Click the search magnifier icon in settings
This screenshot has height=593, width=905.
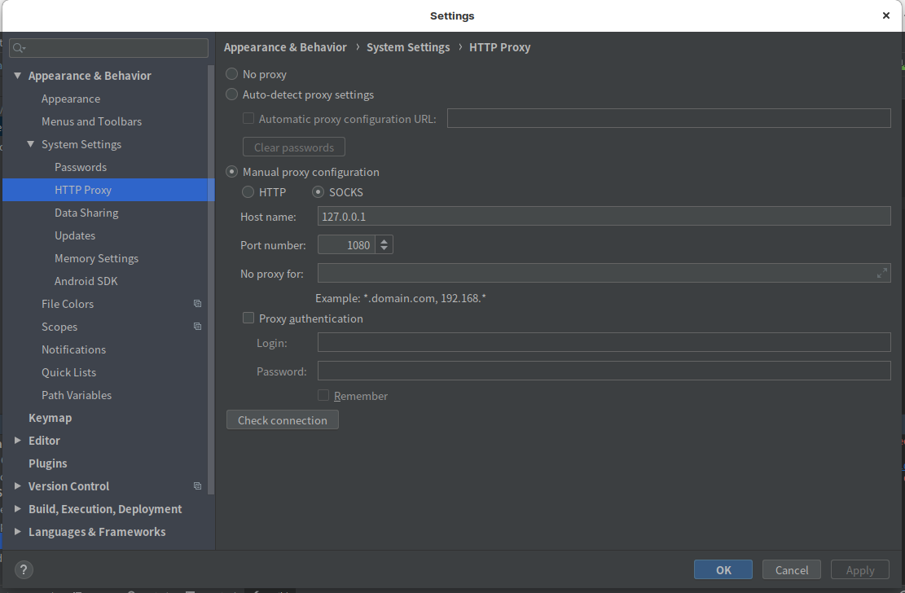19,49
